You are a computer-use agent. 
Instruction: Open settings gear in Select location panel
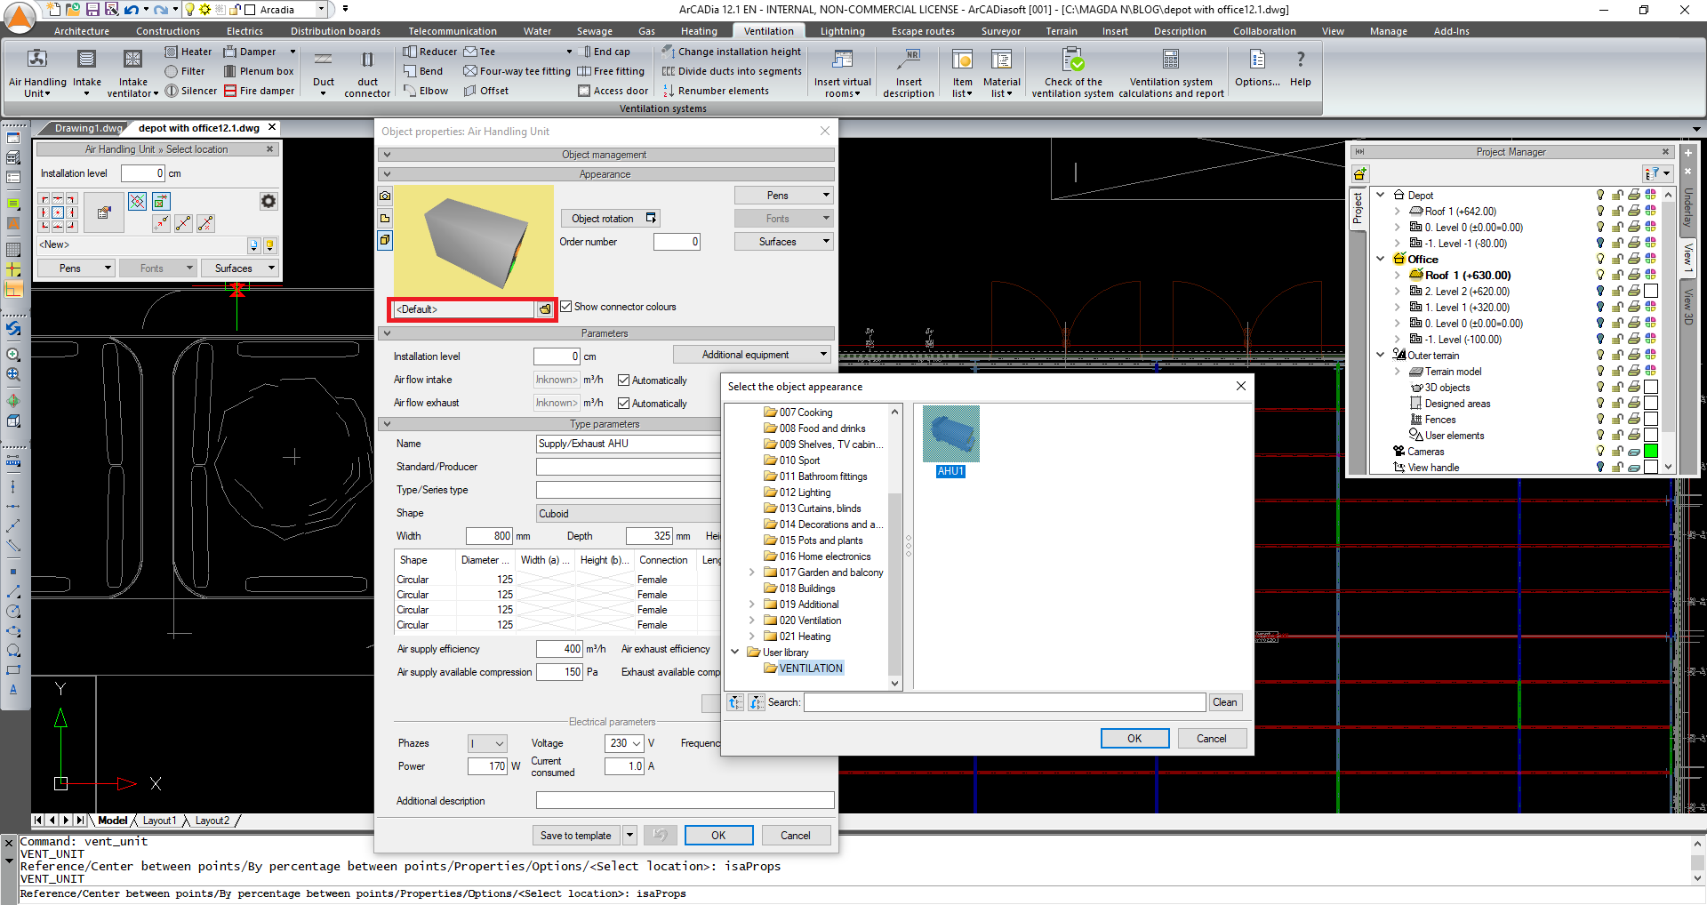[268, 202]
